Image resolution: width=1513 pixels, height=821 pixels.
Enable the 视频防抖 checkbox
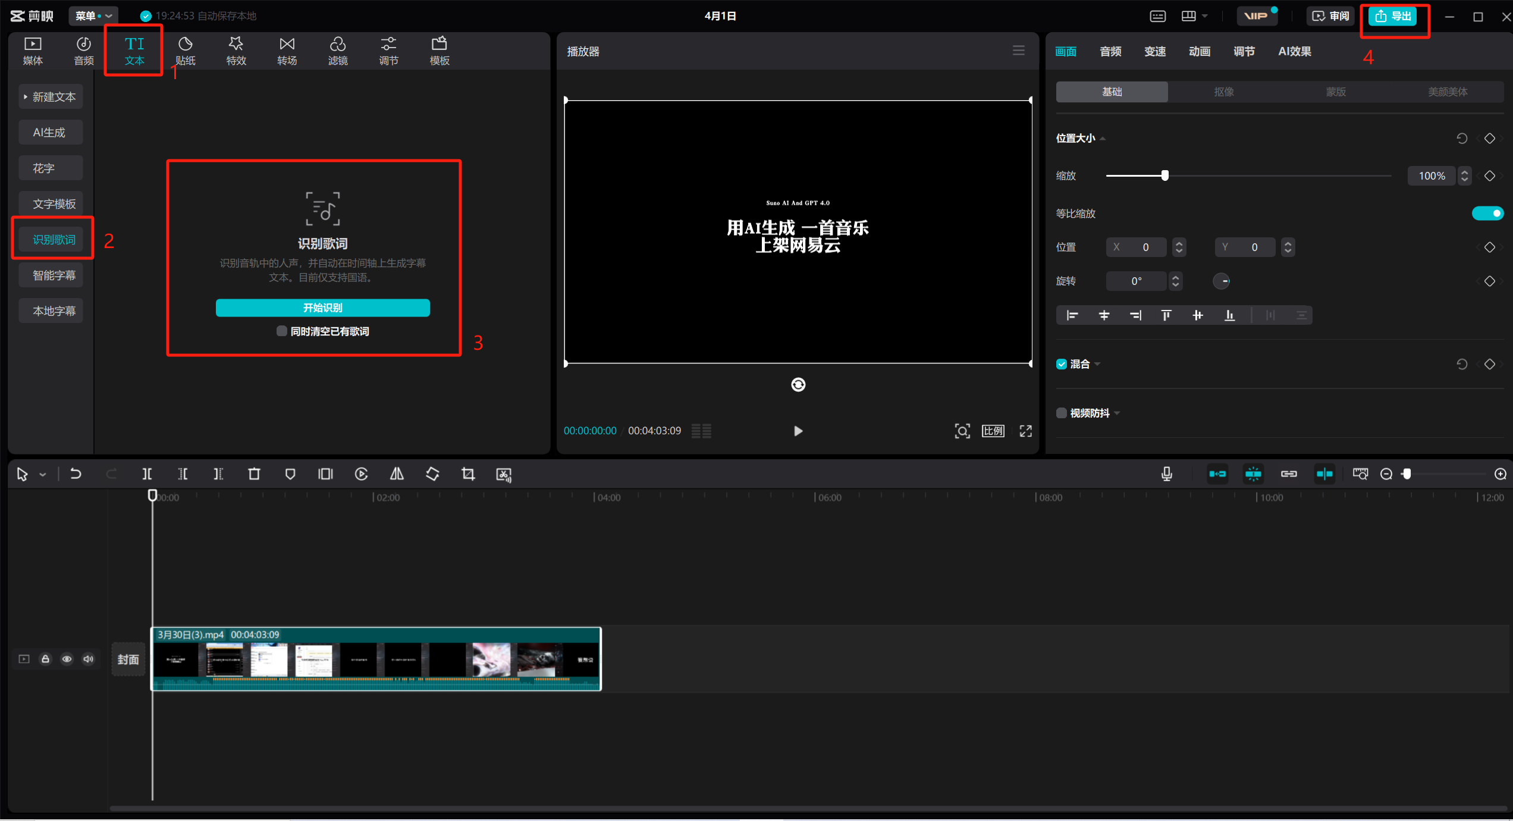[x=1062, y=413]
